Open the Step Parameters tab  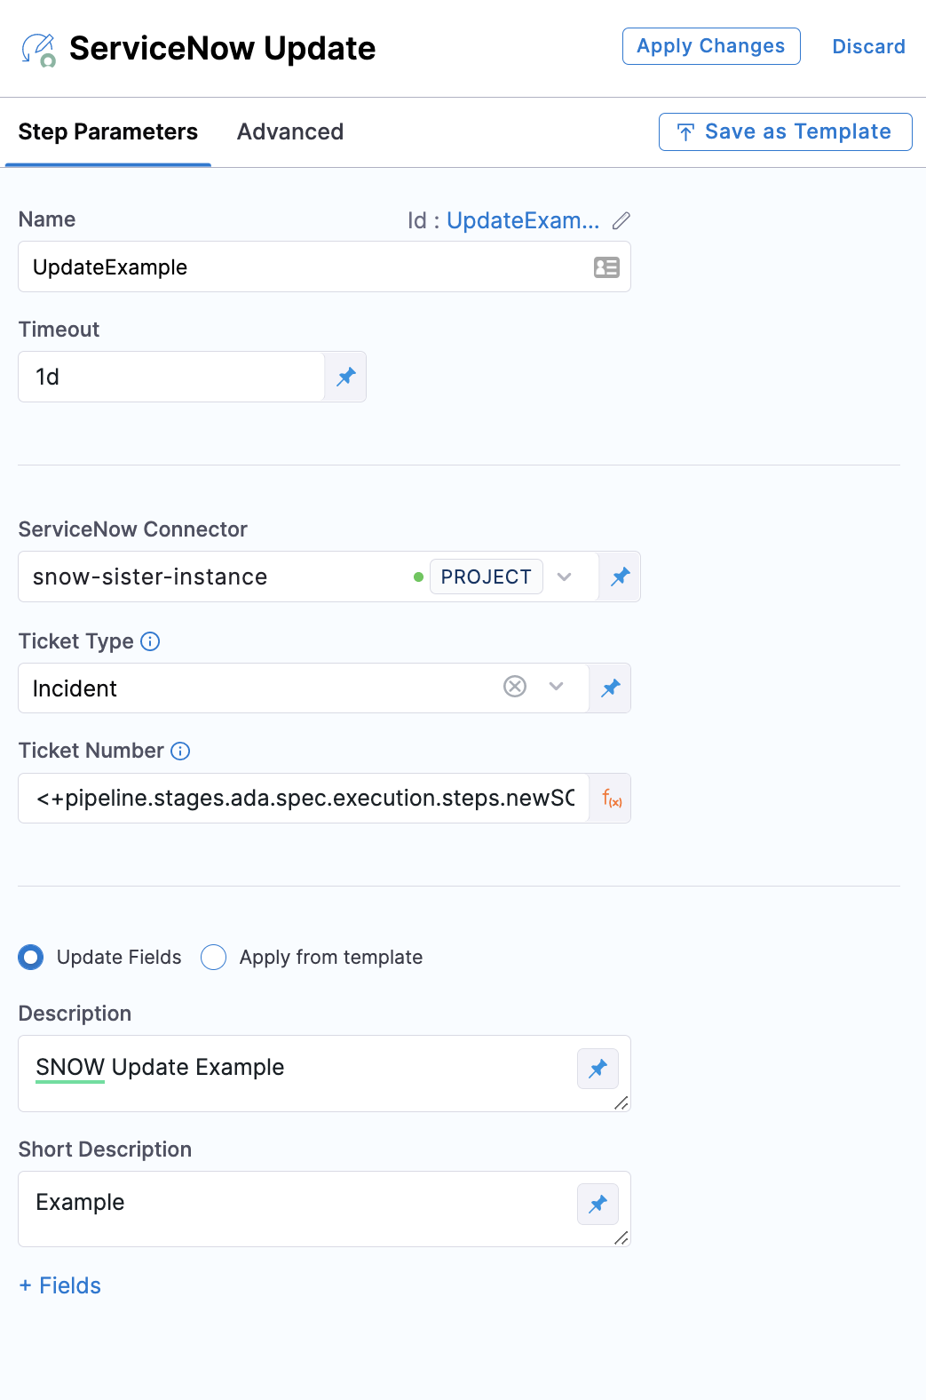coord(108,131)
